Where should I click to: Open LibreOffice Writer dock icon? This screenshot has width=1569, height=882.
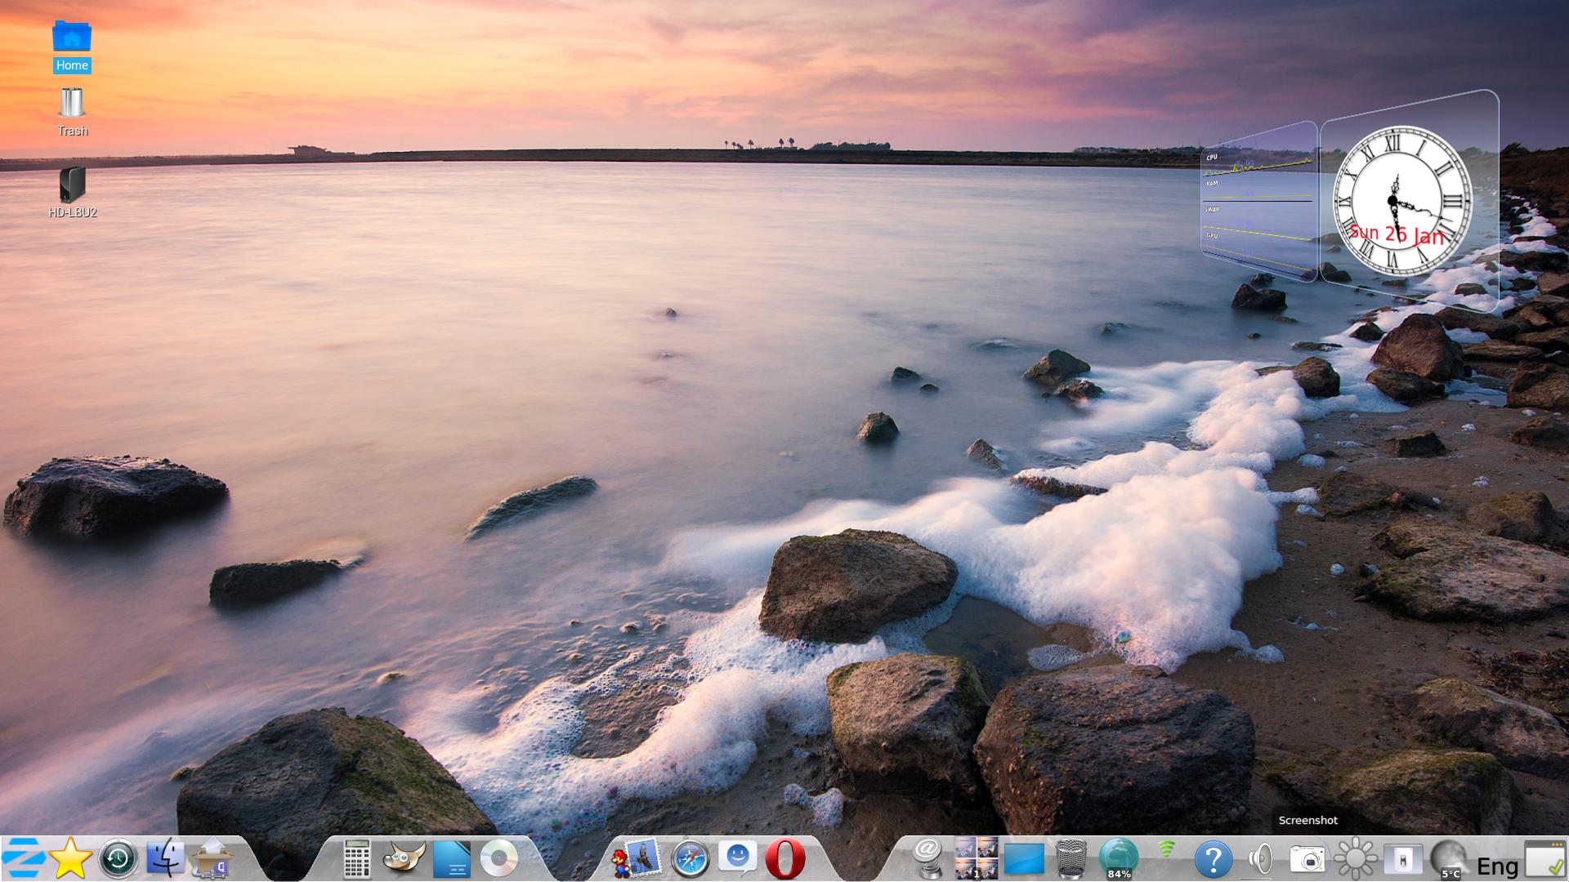[452, 859]
